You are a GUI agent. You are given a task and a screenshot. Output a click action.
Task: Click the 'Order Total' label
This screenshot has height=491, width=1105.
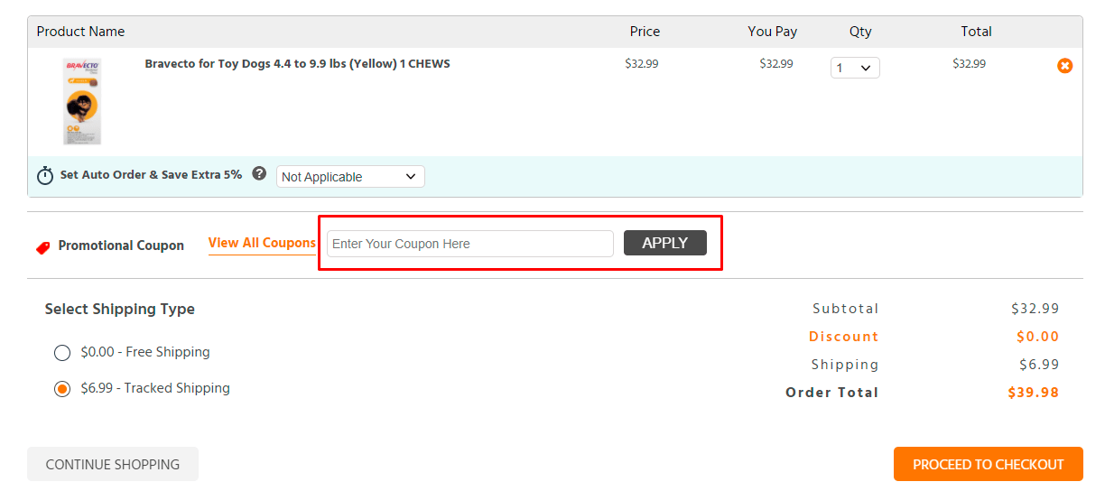pos(831,393)
